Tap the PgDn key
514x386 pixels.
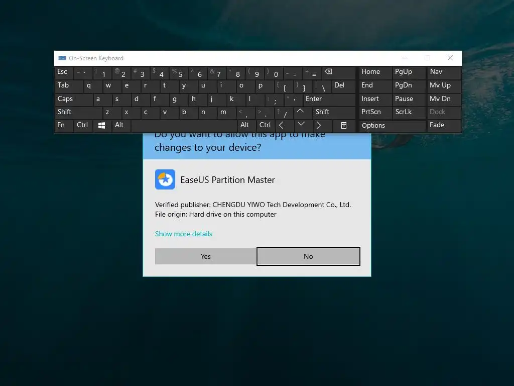tap(409, 85)
